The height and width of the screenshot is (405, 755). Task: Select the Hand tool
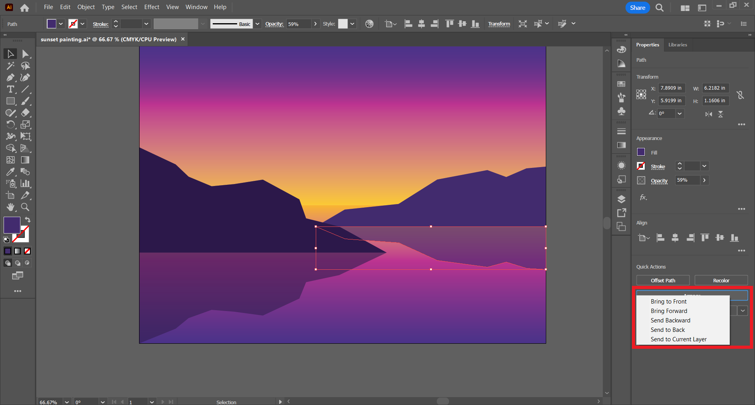[10, 207]
